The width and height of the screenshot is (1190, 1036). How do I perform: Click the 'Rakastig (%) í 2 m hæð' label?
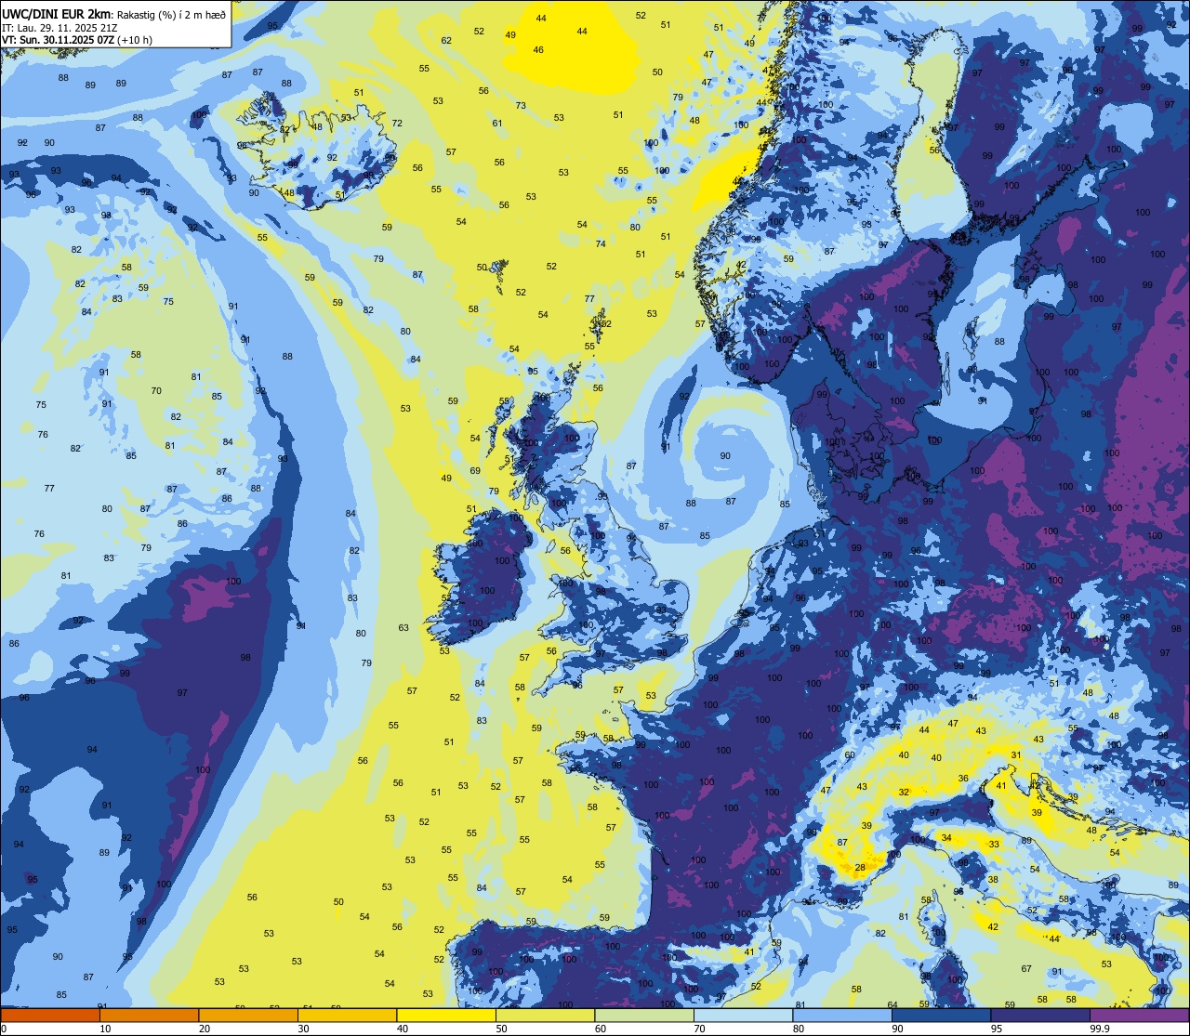point(171,14)
